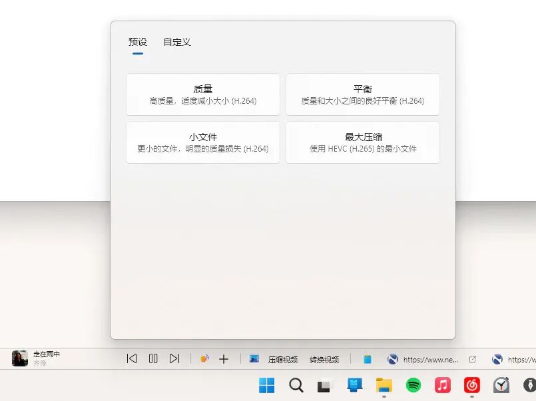Open 压缩视频 compress video
536x401 pixels.
click(283, 360)
